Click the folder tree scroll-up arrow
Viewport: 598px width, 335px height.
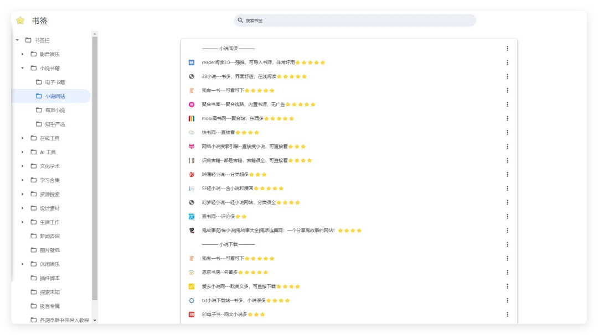[95, 34]
